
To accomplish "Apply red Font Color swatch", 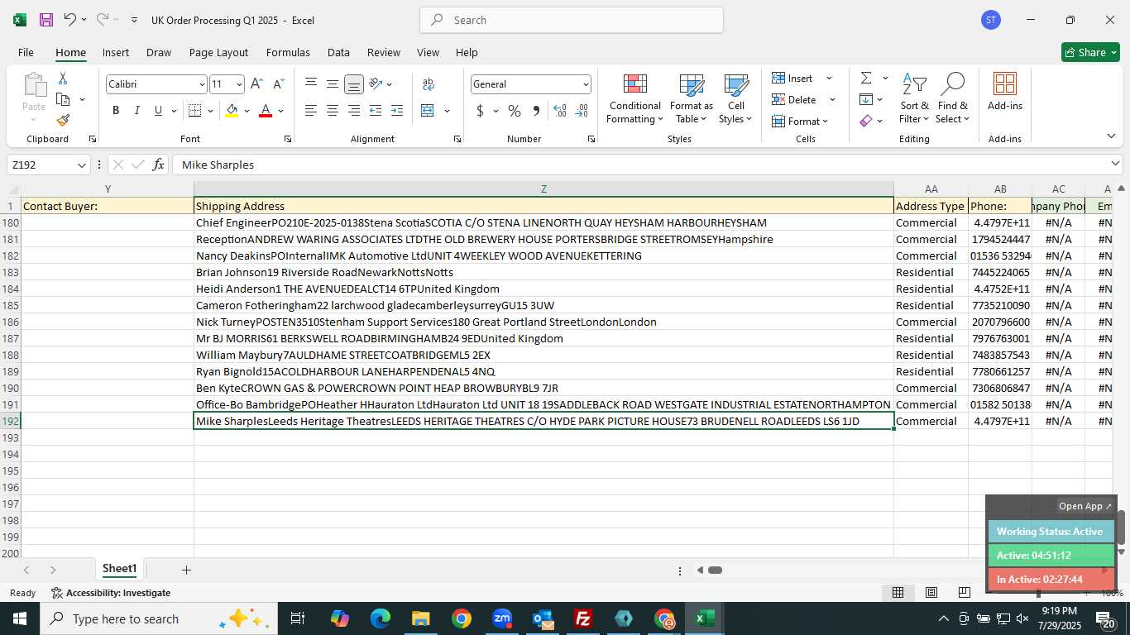I will pyautogui.click(x=266, y=111).
